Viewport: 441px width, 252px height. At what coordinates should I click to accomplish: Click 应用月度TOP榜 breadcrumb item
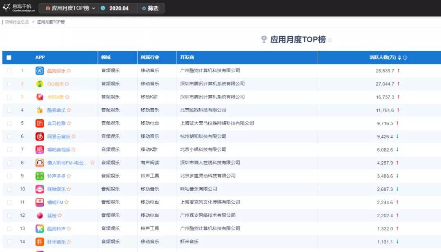click(x=51, y=22)
